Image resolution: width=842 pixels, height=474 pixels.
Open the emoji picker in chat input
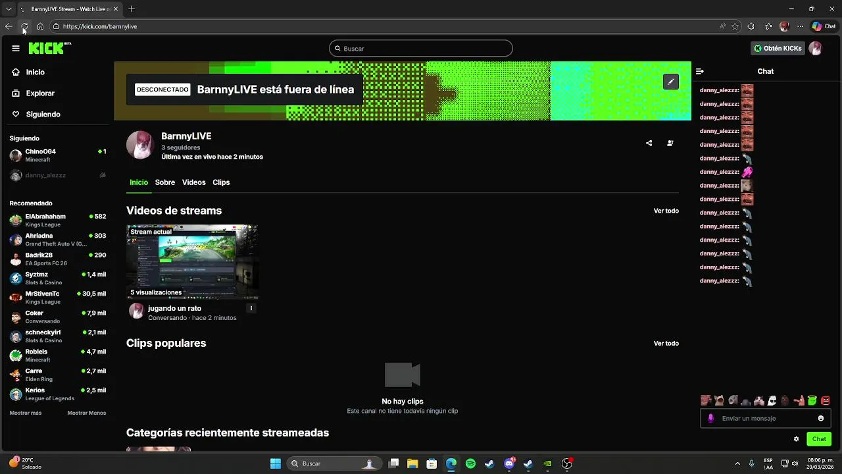tap(821, 418)
